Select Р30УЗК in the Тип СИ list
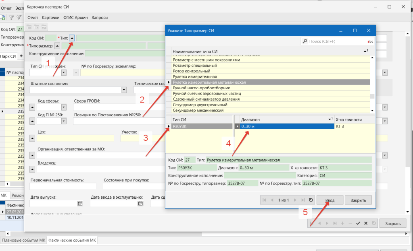 point(202,126)
